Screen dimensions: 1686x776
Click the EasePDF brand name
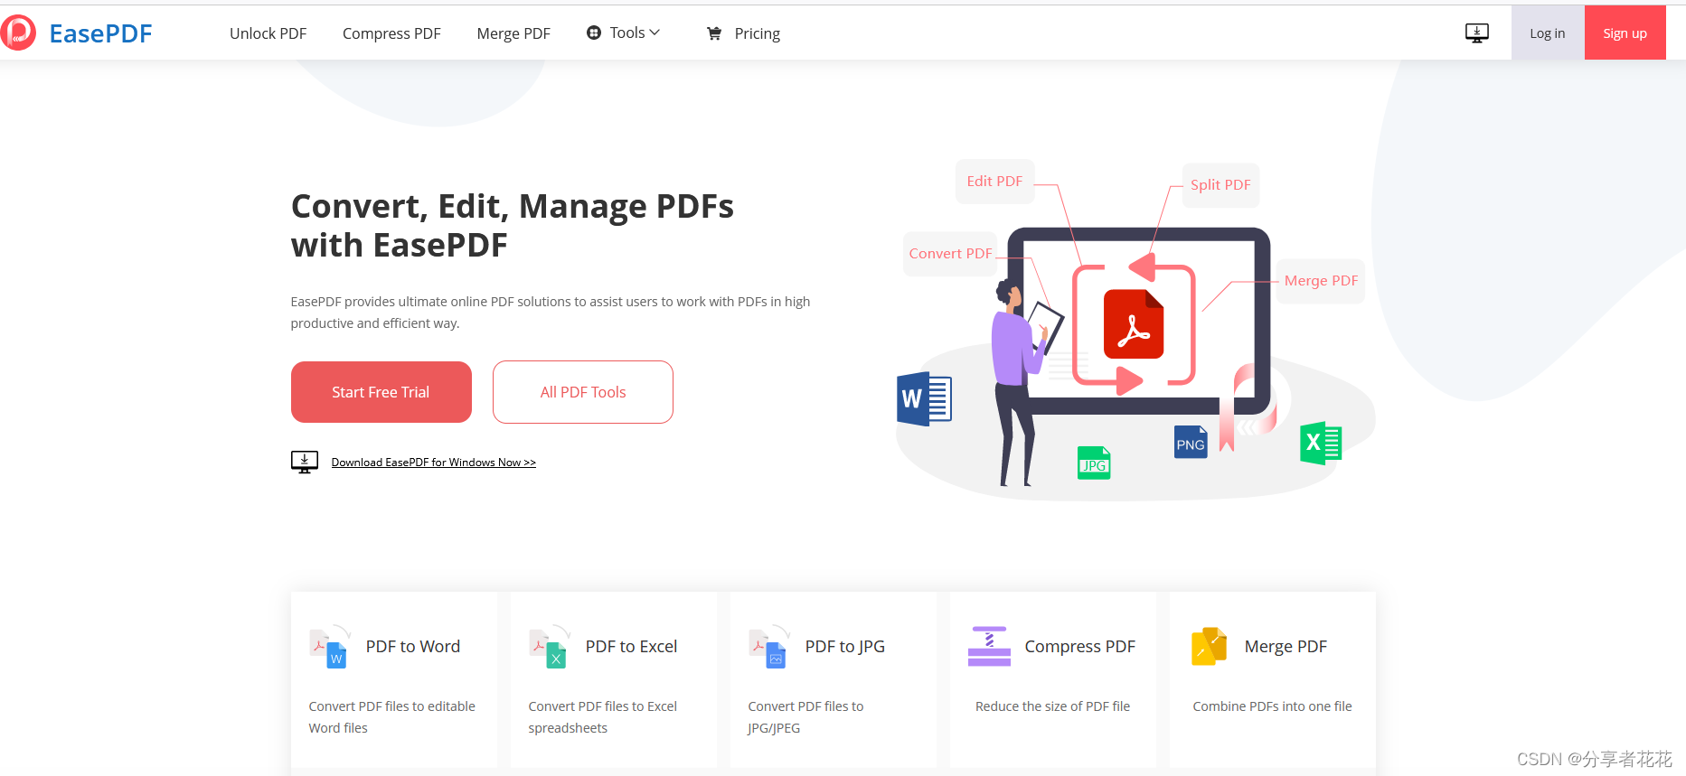click(x=100, y=33)
